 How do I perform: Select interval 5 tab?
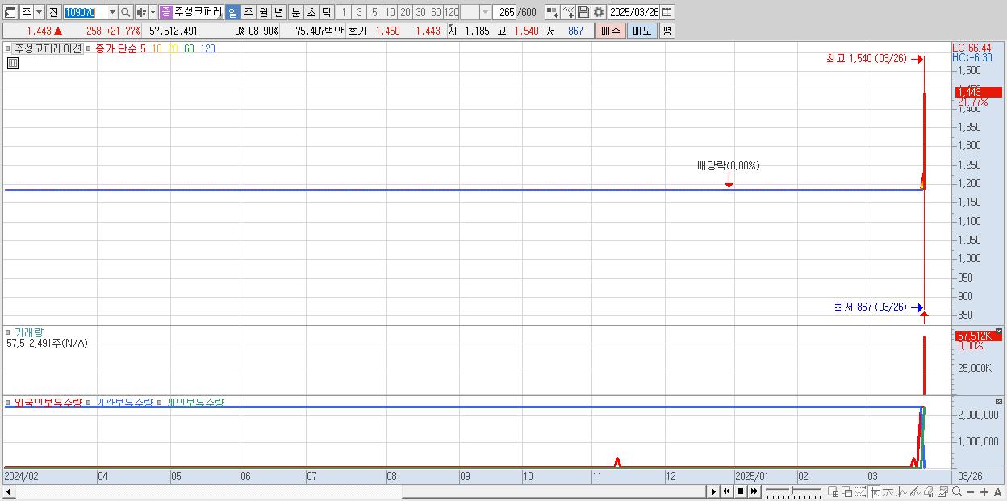click(x=374, y=12)
